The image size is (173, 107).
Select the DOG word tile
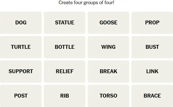click(x=21, y=23)
